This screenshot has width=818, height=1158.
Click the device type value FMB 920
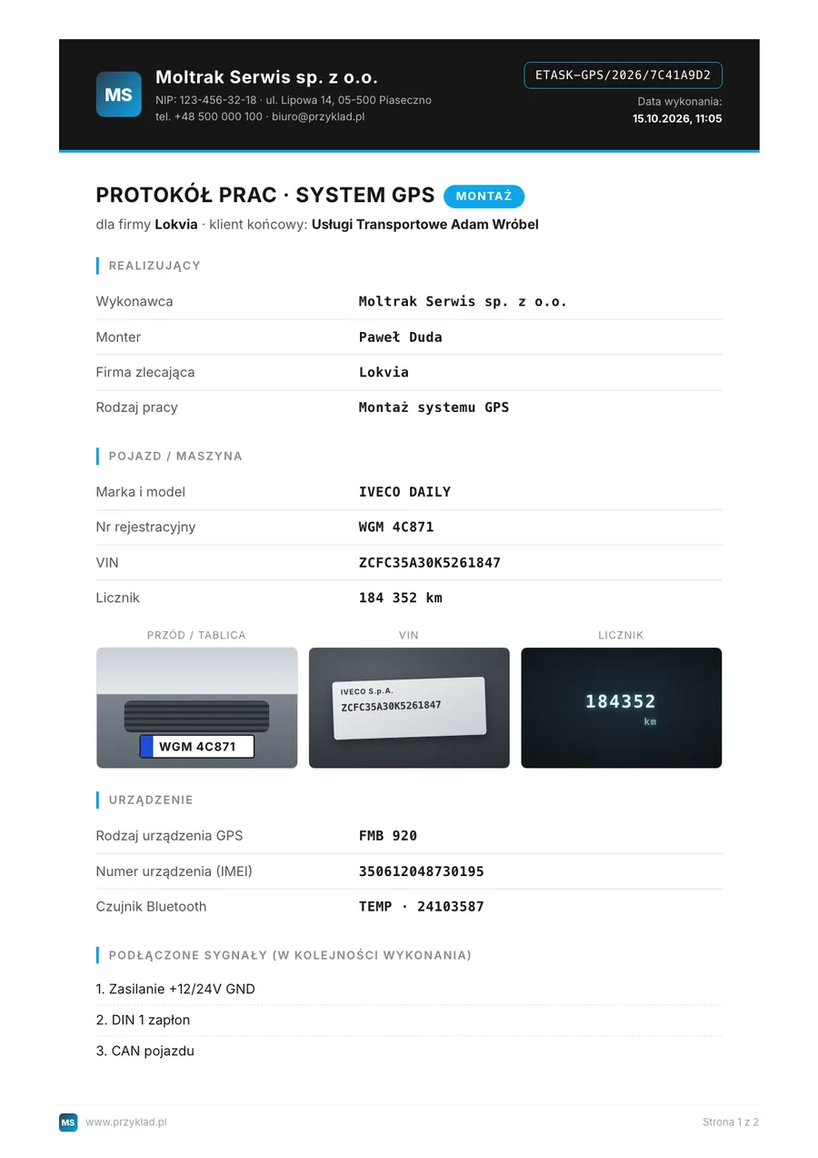tap(388, 836)
